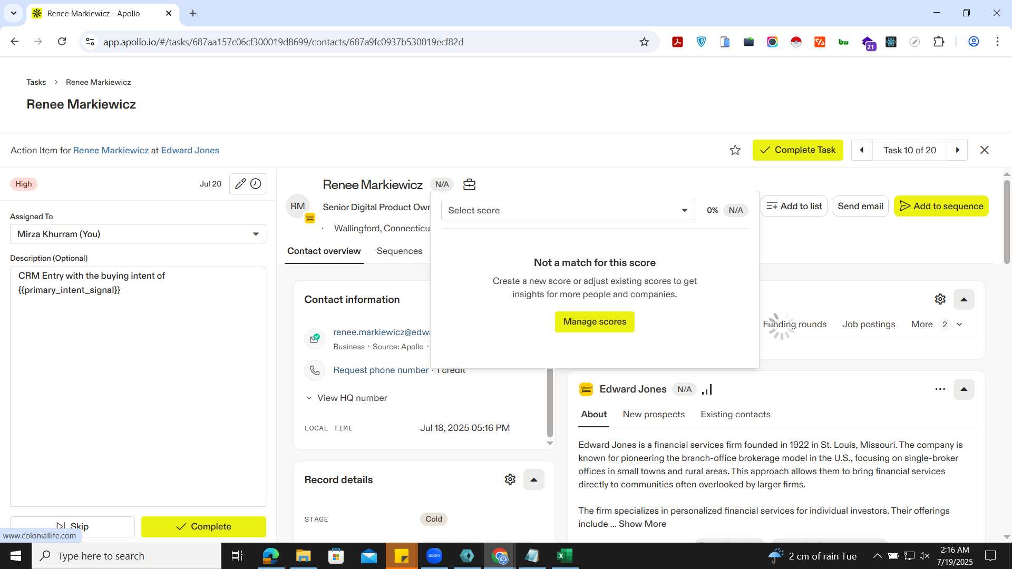The height and width of the screenshot is (569, 1012).
Task: Edit task with pencil icon
Action: pos(240,184)
